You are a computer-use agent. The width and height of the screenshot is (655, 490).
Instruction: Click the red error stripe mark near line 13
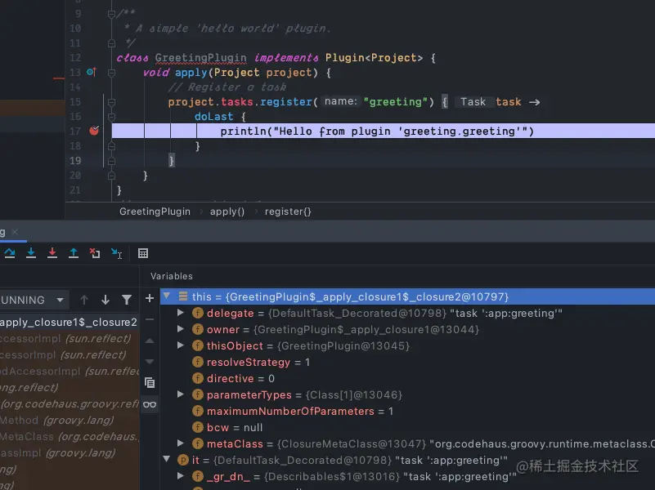click(59, 78)
